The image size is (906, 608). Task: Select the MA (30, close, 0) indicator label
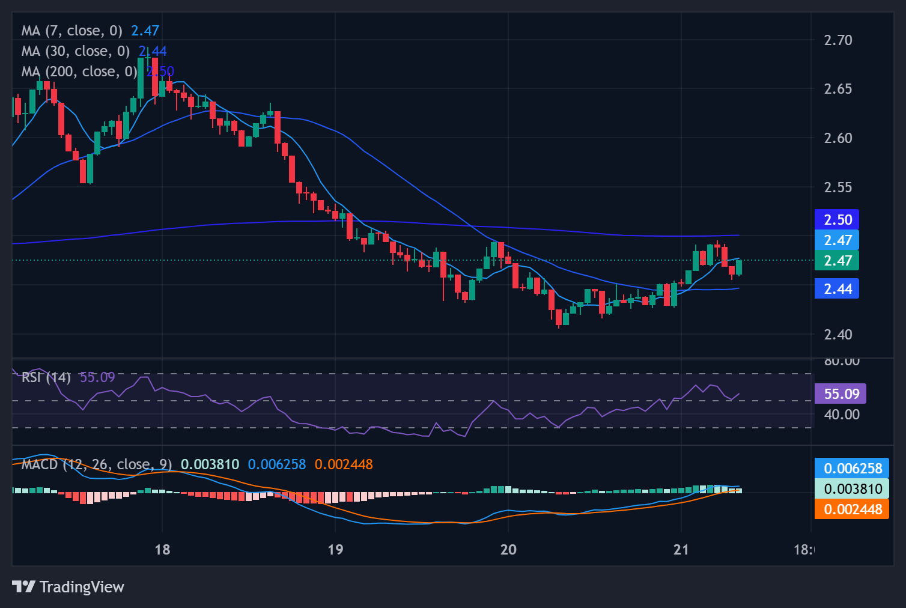point(75,51)
